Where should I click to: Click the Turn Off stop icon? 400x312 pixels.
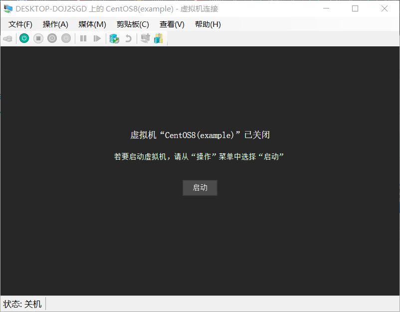coord(38,38)
